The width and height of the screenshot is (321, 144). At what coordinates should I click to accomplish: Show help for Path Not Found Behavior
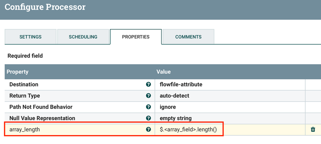[148, 107]
